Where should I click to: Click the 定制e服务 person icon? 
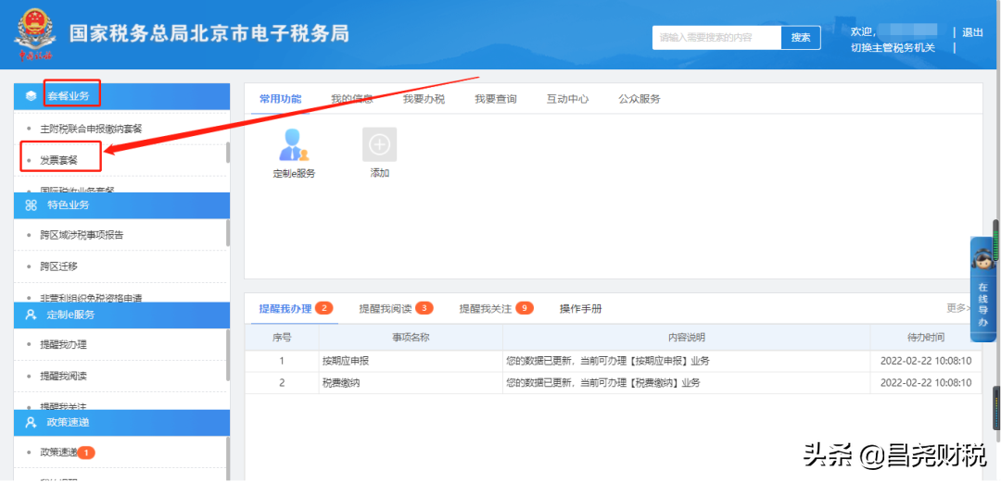click(x=294, y=144)
